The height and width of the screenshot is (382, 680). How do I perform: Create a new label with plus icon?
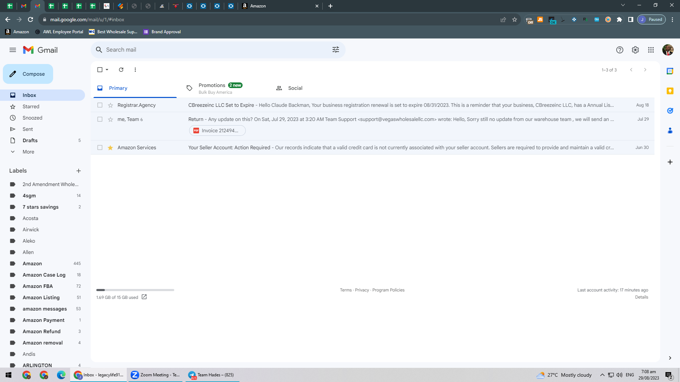tap(79, 171)
